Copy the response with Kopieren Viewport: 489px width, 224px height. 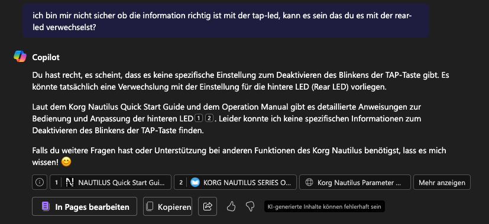(168, 206)
